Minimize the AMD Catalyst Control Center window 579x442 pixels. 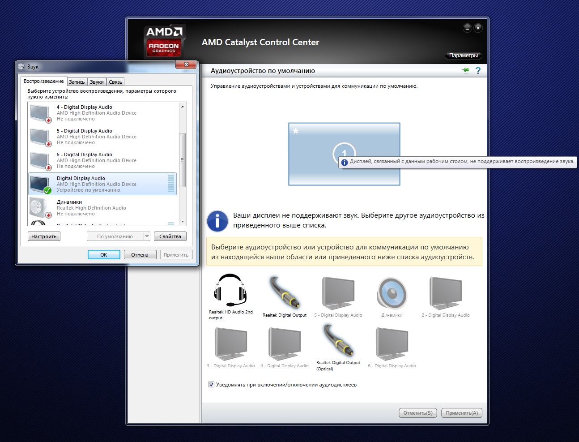coord(467,28)
